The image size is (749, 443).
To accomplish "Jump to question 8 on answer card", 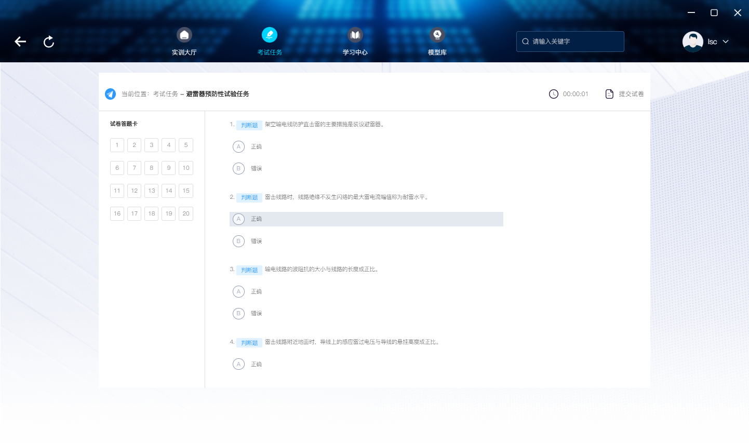I will [151, 168].
